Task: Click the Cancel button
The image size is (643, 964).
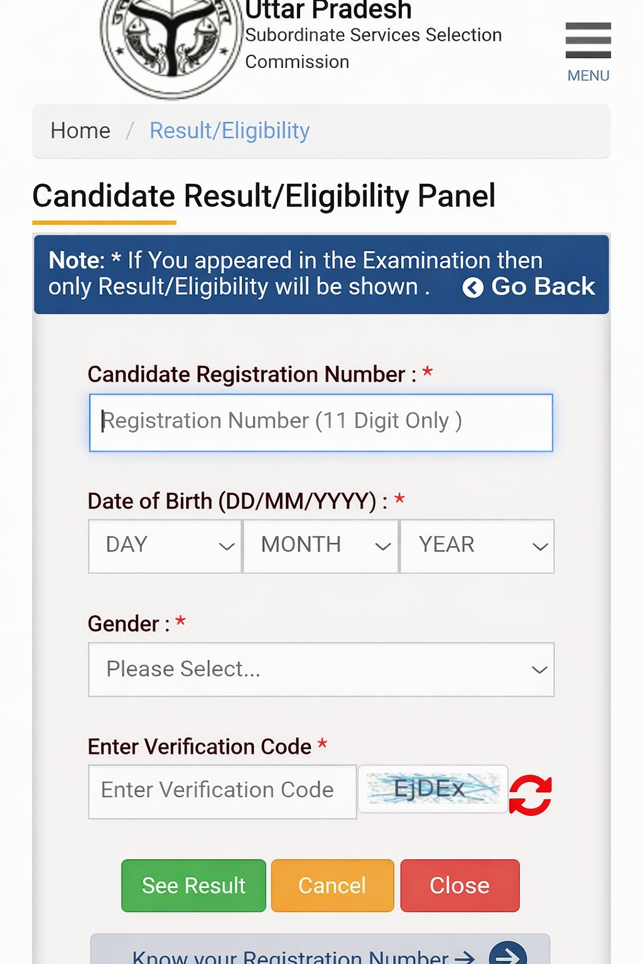Action: click(332, 885)
